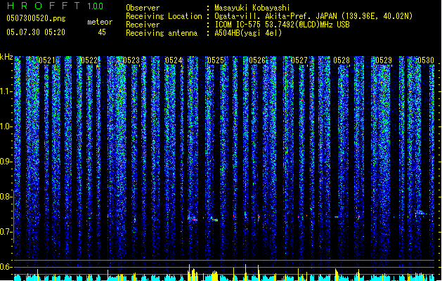Click the 0.6 kHz axis tick label

pyautogui.click(x=6, y=267)
